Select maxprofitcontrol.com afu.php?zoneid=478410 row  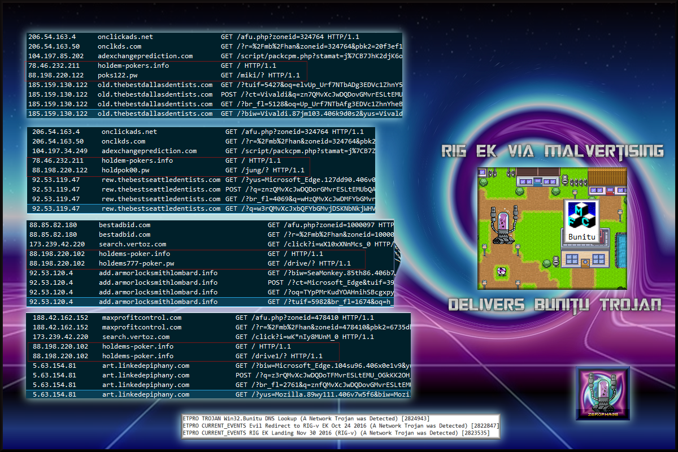pos(219,318)
